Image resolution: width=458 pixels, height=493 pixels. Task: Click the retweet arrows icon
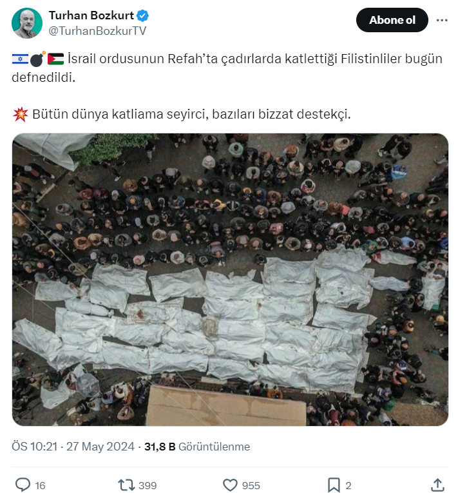tap(126, 485)
